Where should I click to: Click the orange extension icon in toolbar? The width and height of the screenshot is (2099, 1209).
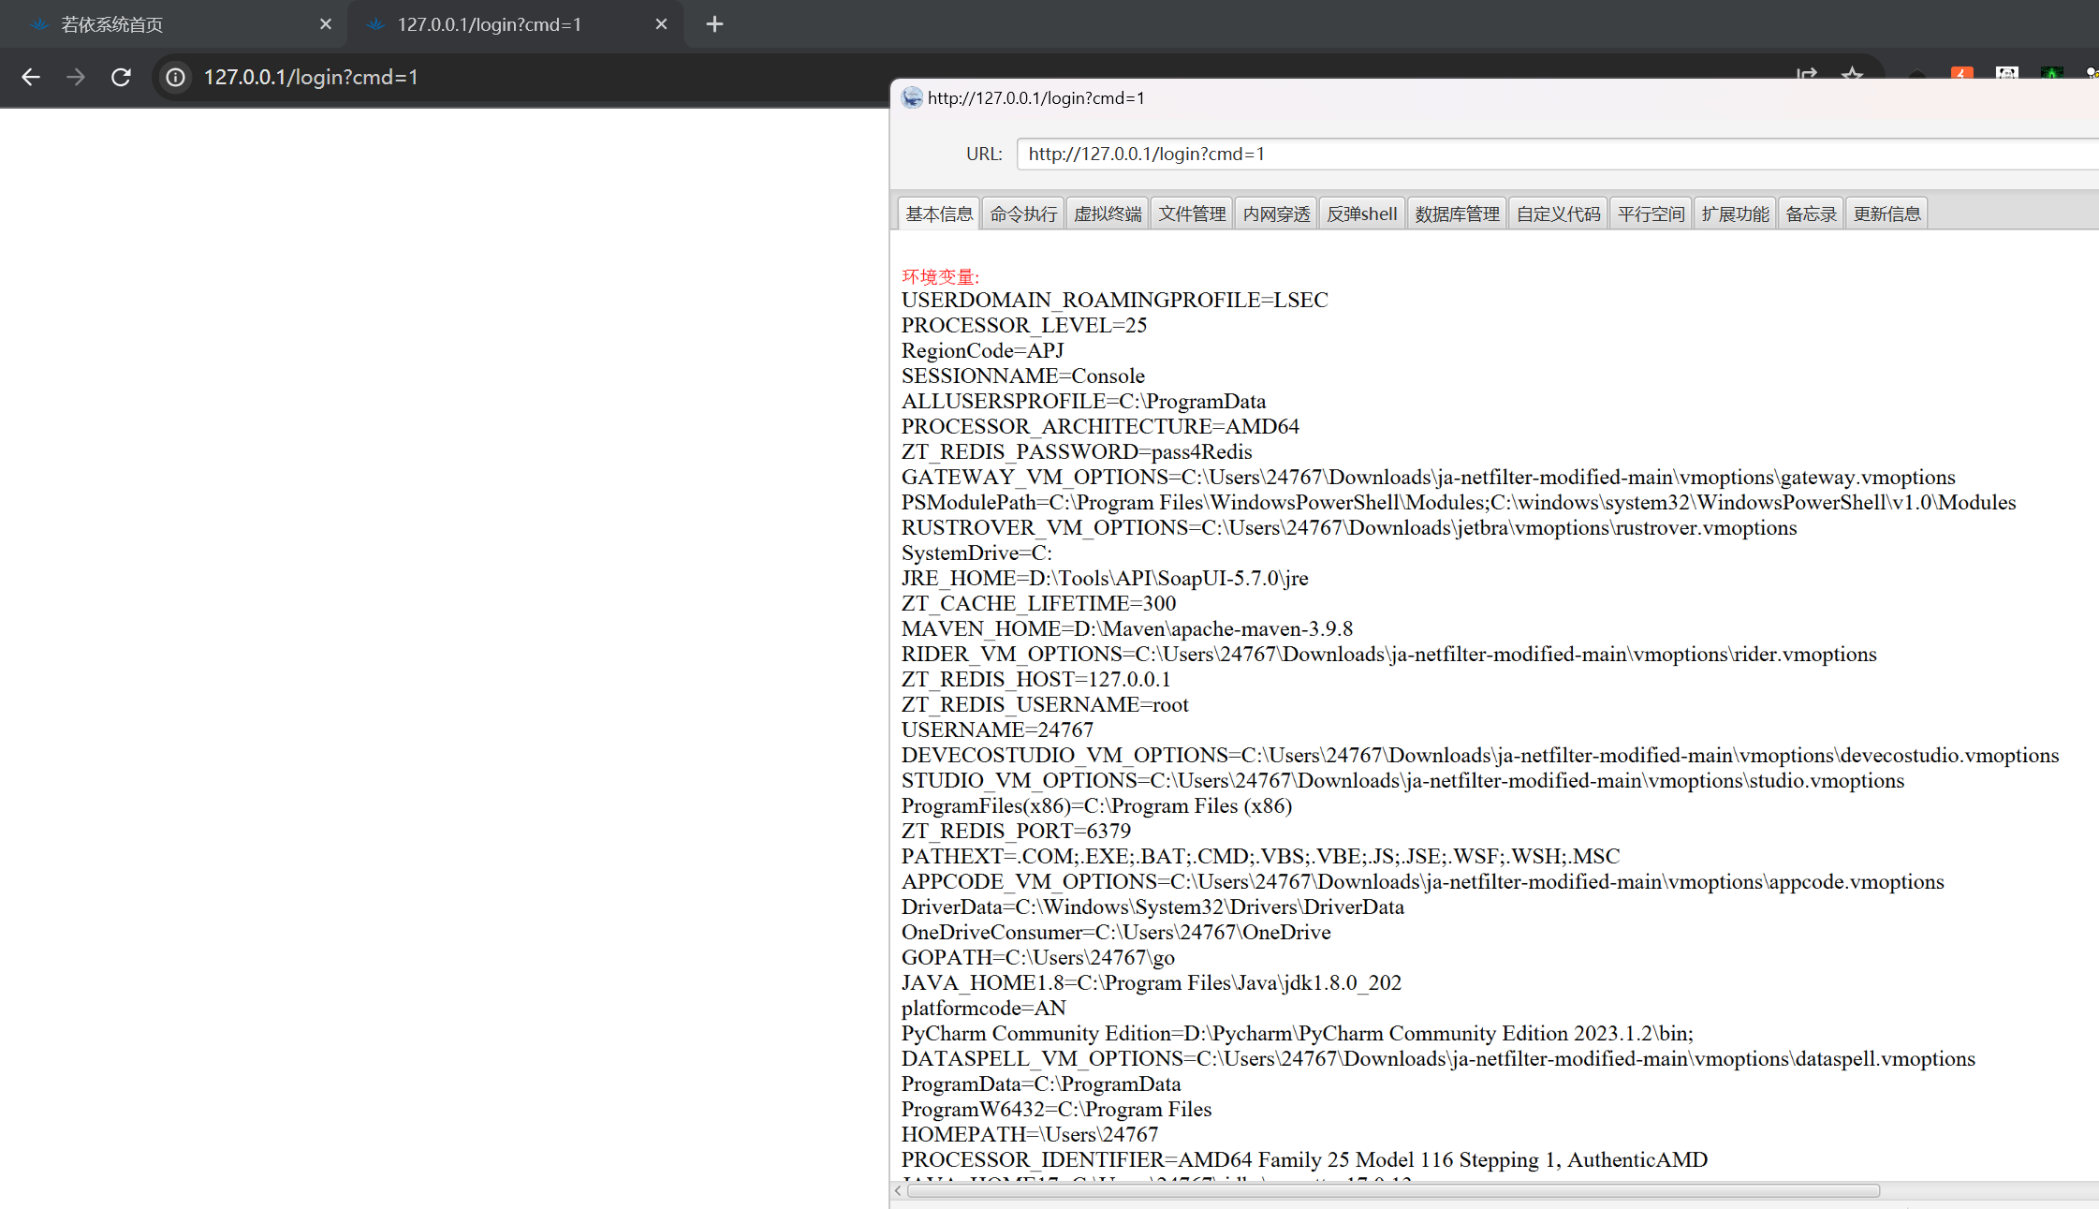(1961, 73)
